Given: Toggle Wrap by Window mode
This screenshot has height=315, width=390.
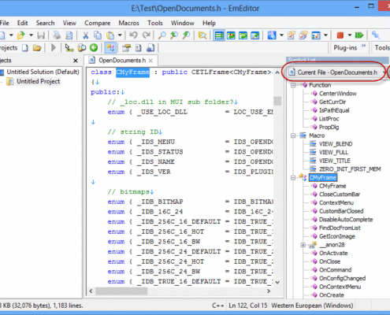Looking at the screenshot, I should (243, 35).
